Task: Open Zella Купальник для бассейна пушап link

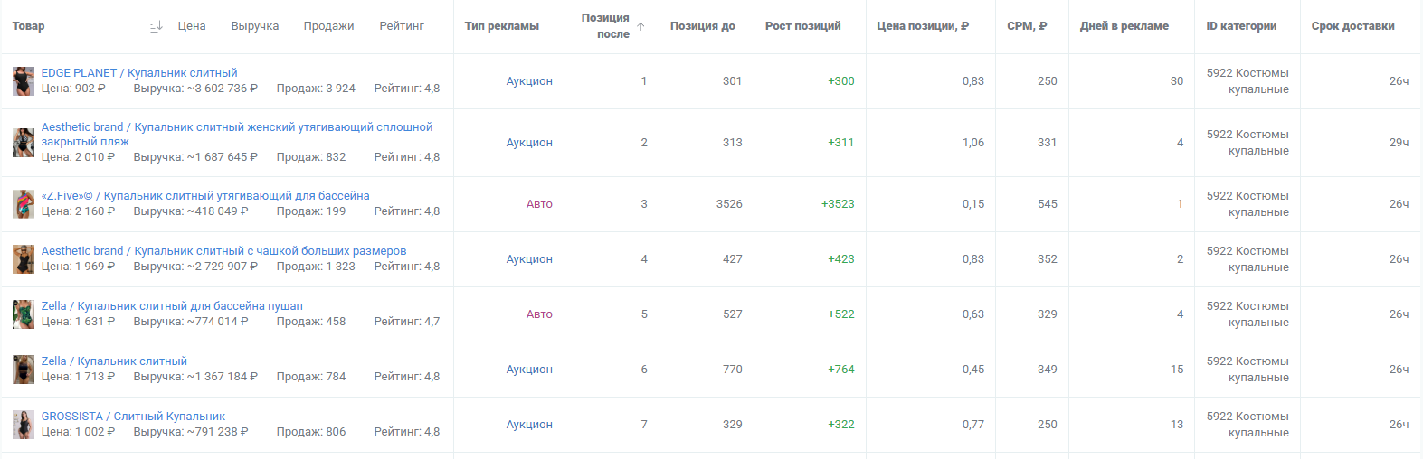Action: tap(172, 306)
